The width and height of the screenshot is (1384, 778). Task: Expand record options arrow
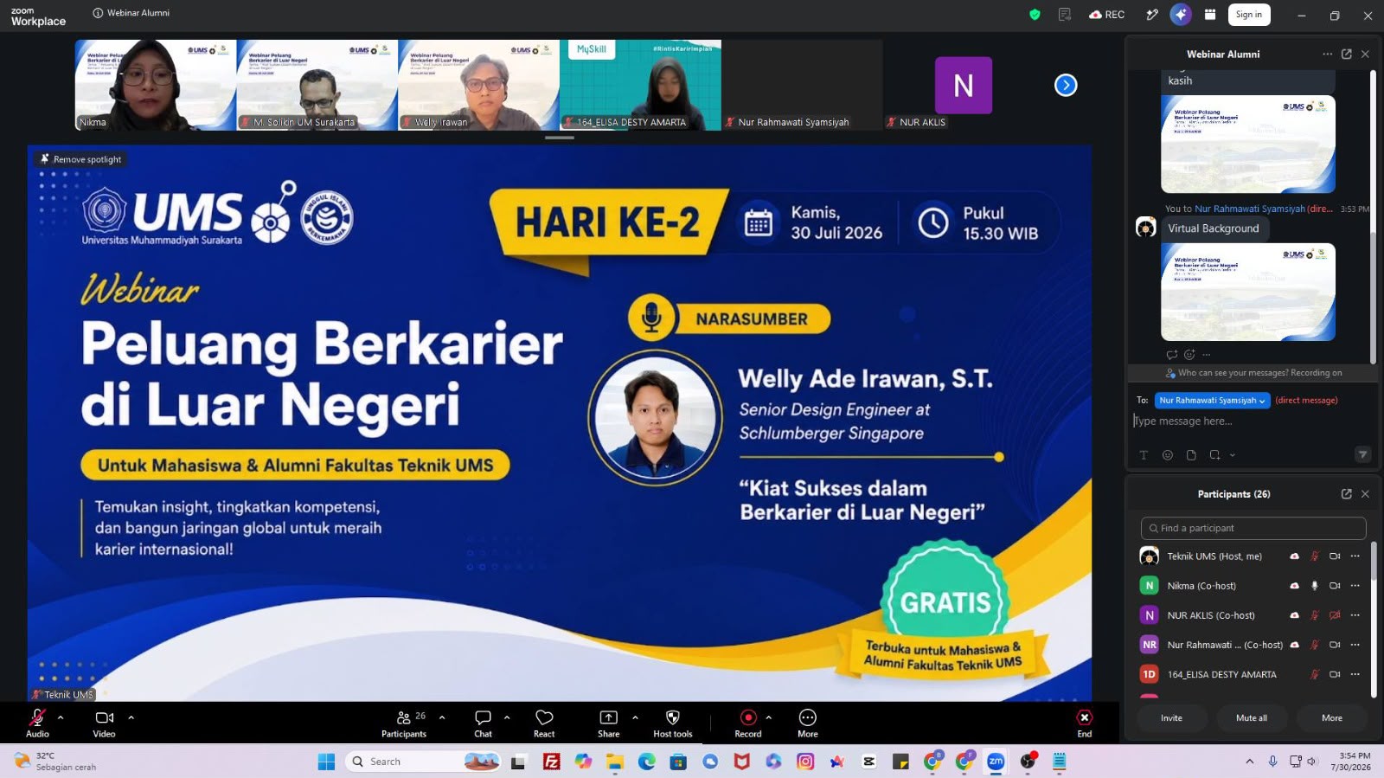769,717
